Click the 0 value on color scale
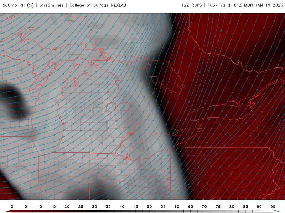Screen dimensions: 285x213 click(12, 207)
